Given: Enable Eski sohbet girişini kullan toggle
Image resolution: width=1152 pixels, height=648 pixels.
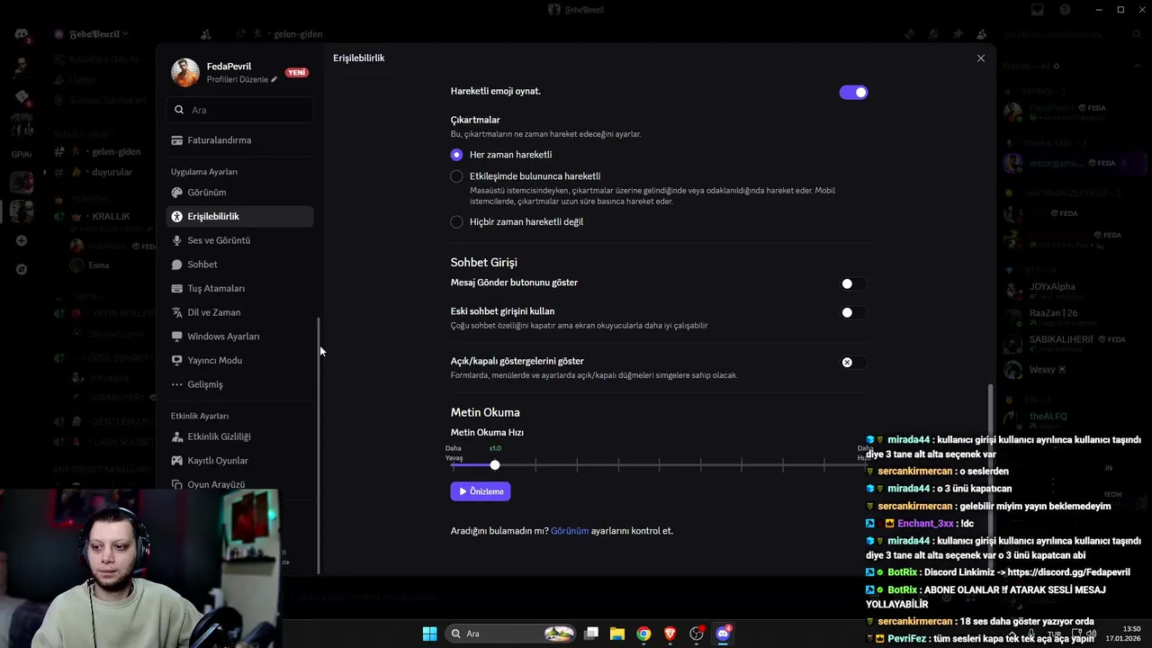Looking at the screenshot, I should [x=853, y=312].
